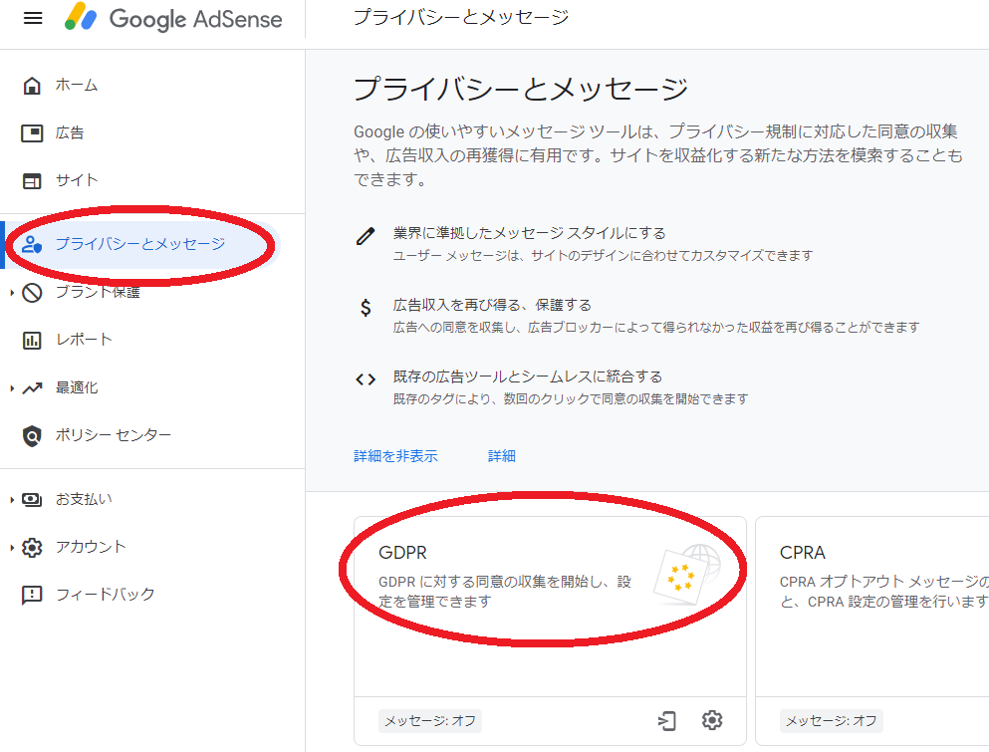Click the Google AdSense logo
The image size is (989, 752).
pos(173,18)
